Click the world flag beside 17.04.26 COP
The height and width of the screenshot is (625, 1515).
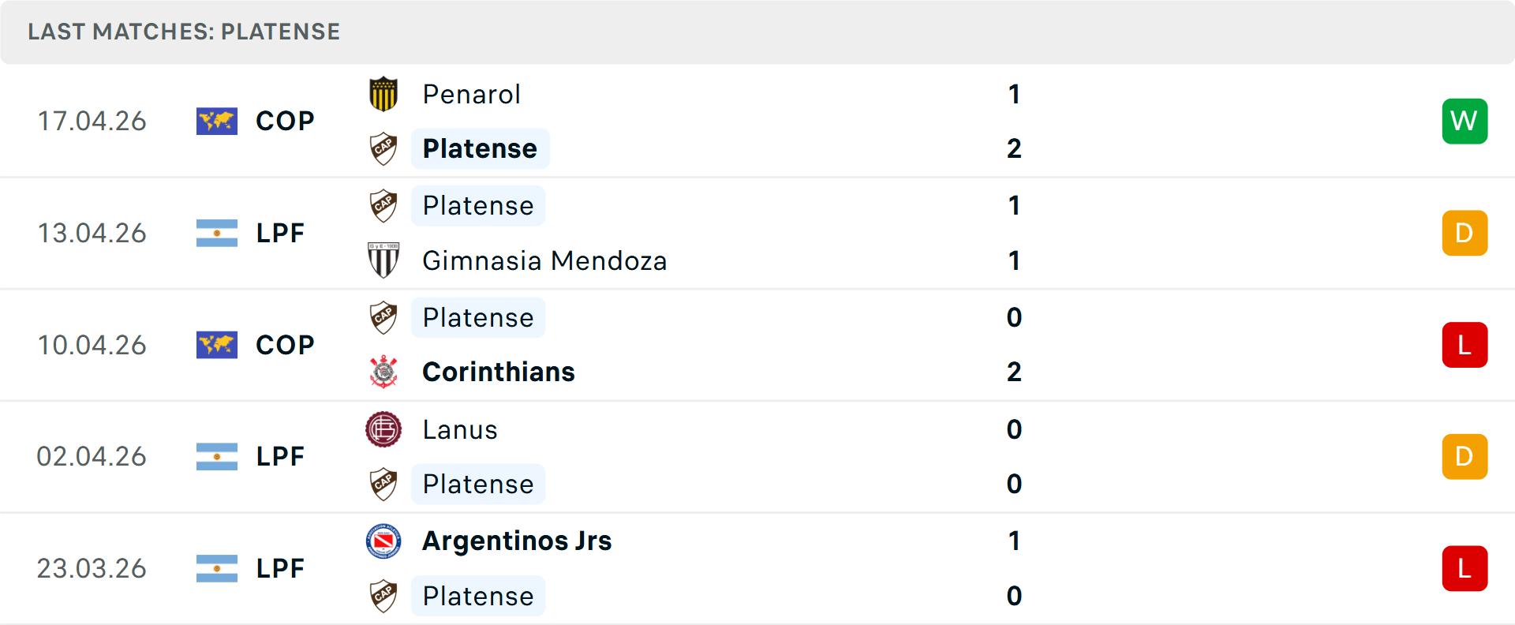pyautogui.click(x=217, y=122)
